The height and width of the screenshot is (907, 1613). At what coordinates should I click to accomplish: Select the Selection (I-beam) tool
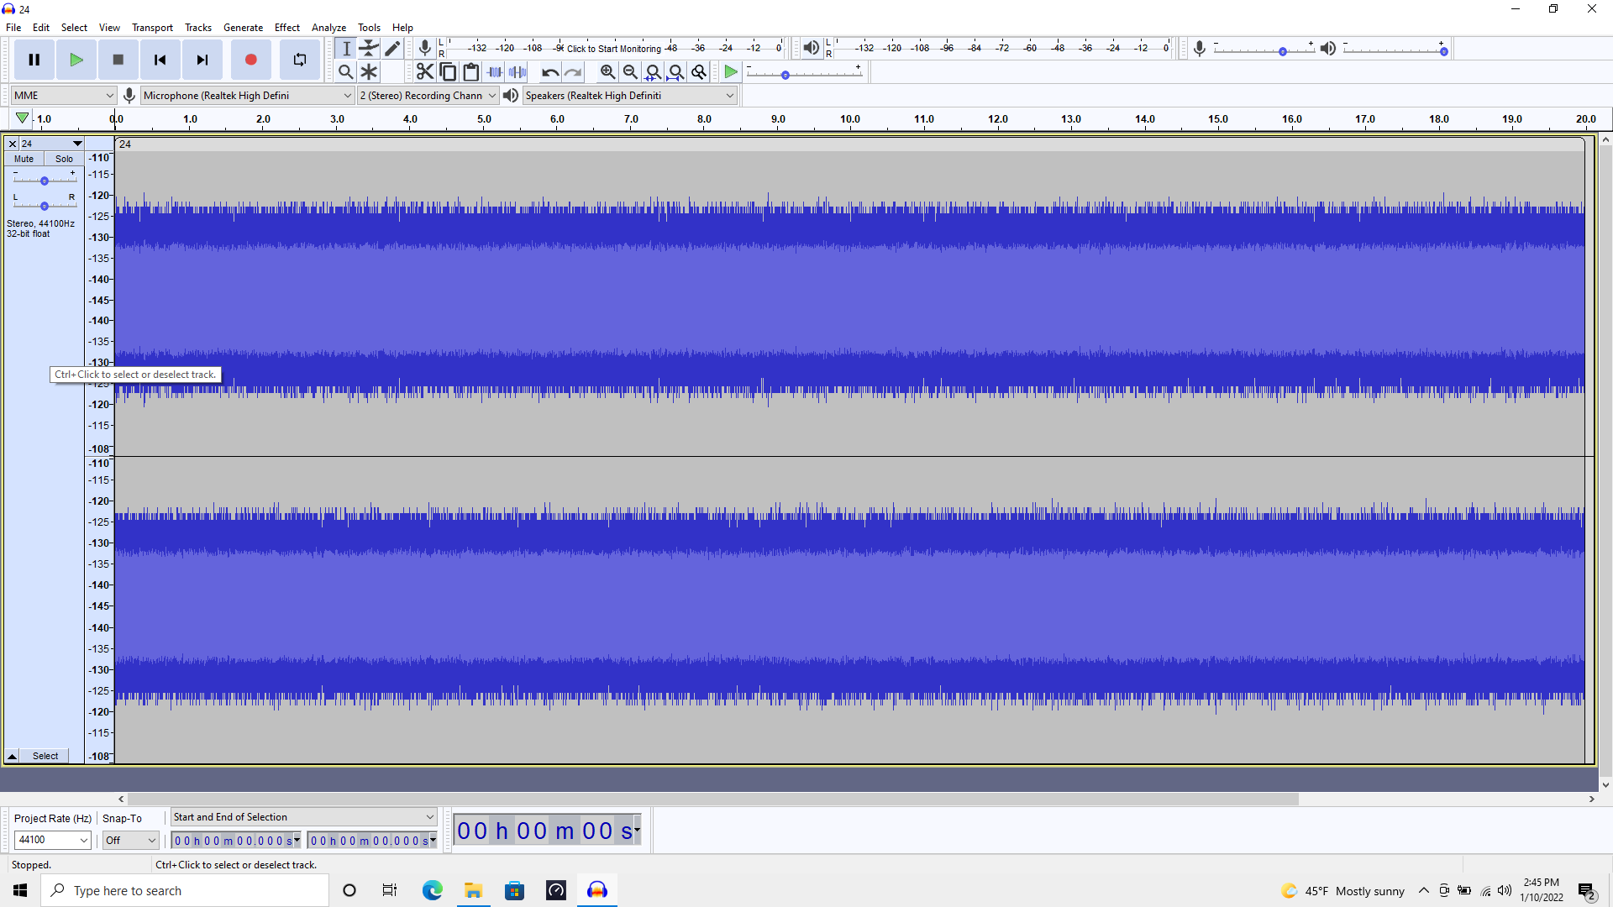(346, 48)
